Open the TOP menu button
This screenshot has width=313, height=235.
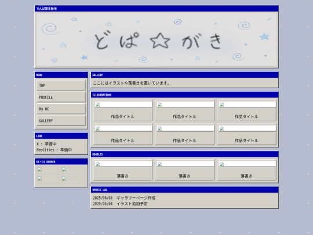[61, 85]
